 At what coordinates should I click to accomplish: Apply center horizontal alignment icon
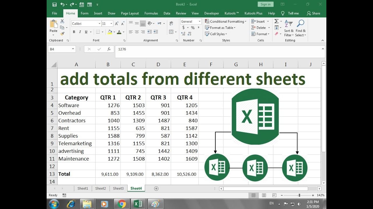(137, 32)
